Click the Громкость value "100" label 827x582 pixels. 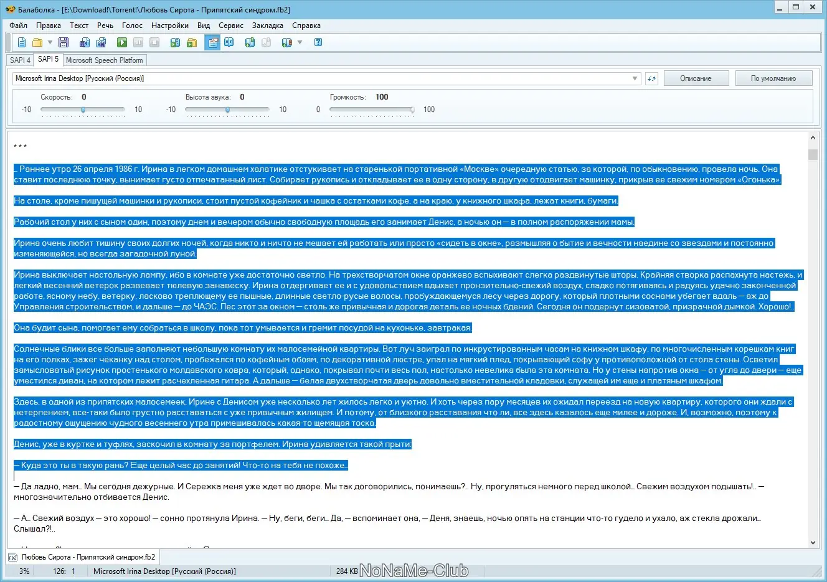[382, 97]
